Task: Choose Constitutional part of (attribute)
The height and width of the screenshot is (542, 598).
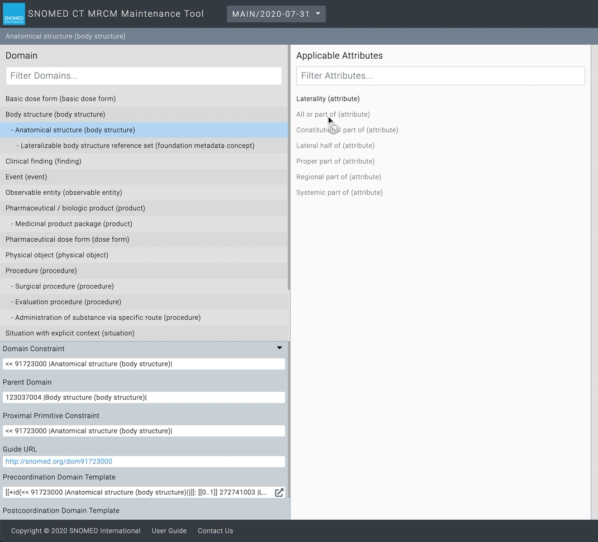Action: [x=347, y=130]
